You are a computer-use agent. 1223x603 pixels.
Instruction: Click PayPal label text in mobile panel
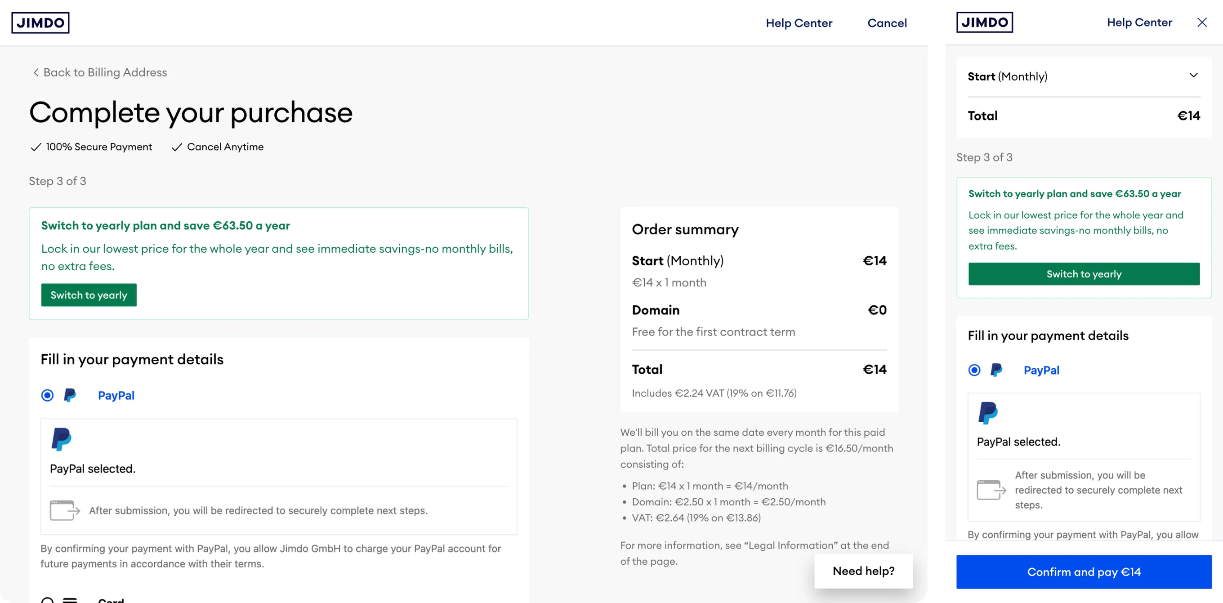(1041, 370)
